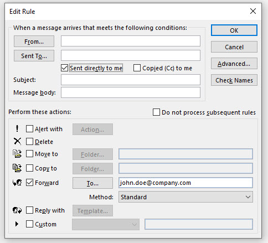268x243 pixels.
Task: Click the Alert exclamation mark icon
Action: (x=17, y=128)
